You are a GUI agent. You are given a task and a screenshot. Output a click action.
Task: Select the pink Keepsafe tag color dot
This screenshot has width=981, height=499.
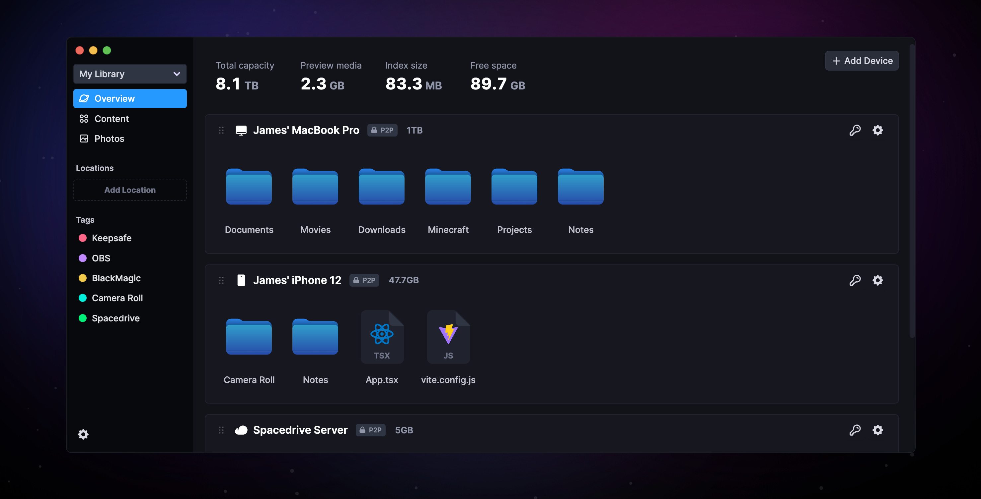[82, 238]
